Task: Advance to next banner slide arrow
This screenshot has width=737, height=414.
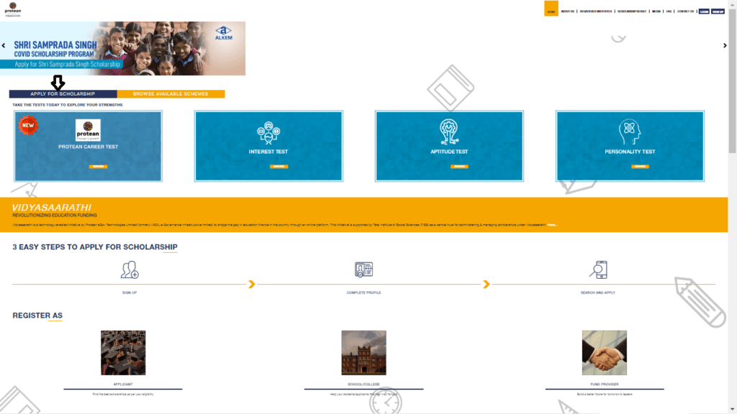Action: point(725,45)
